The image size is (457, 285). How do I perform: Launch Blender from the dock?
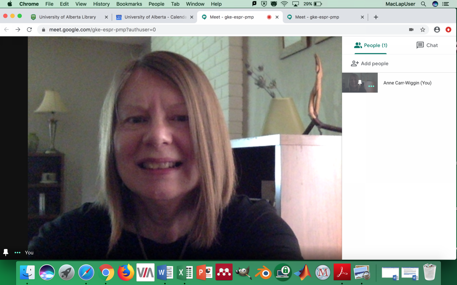263,272
